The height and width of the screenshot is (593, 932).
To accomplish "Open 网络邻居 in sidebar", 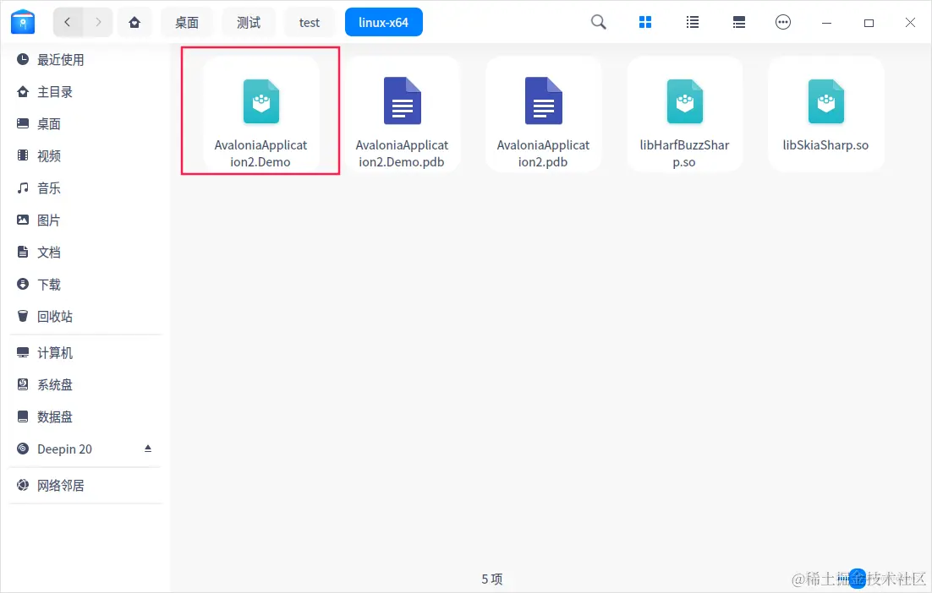I will point(85,485).
